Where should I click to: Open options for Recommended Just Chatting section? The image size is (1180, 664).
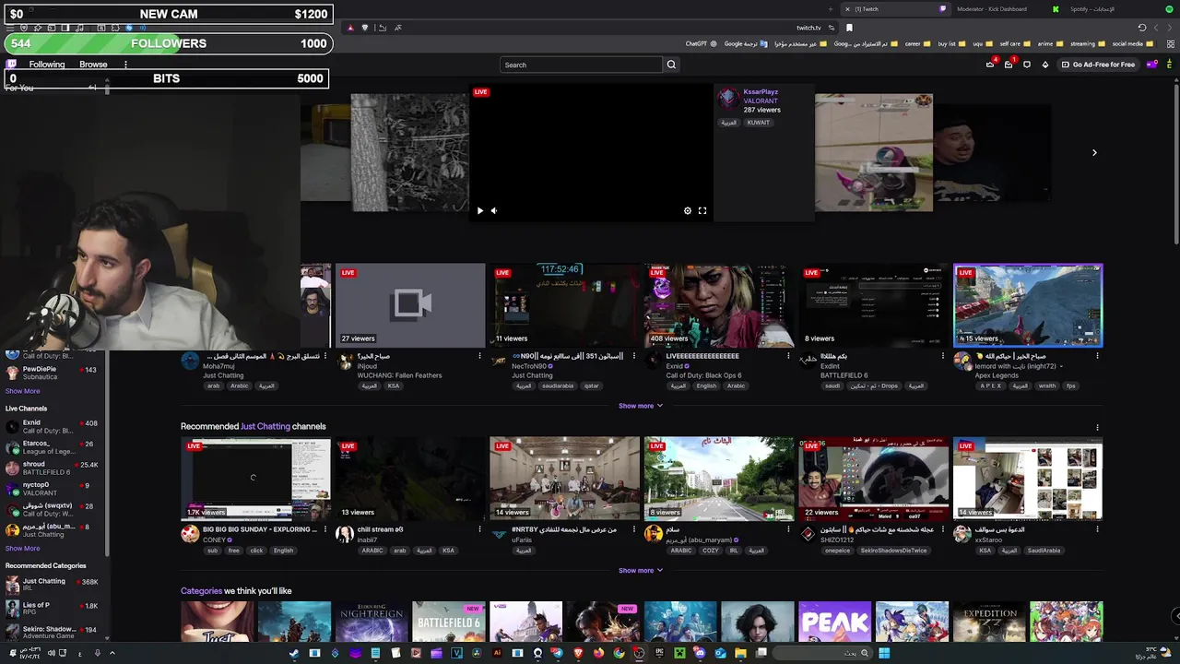(x=1097, y=427)
